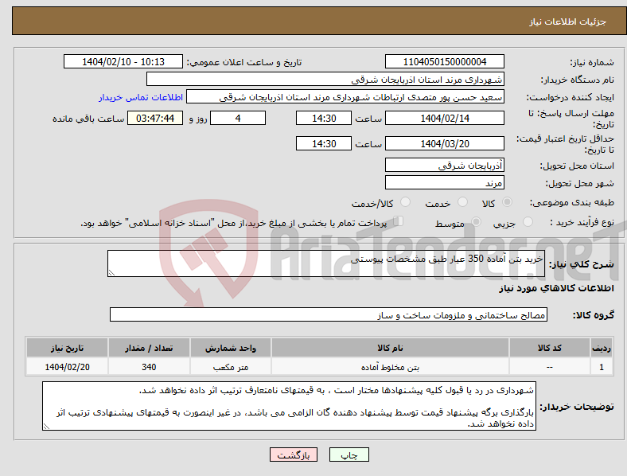Image resolution: width=627 pixels, height=476 pixels.
Task: Click the واحد شمارش column header
Action: click(230, 348)
